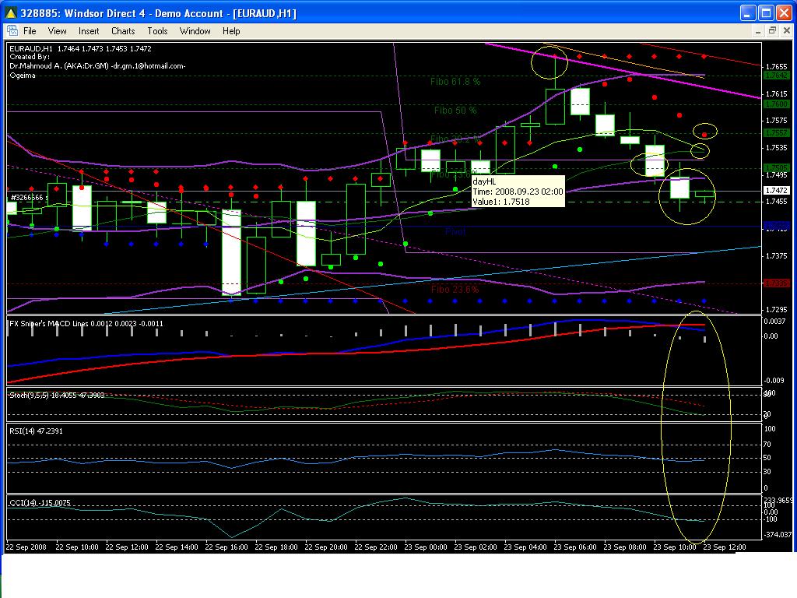Click MACD scale value 0.0037

click(x=774, y=322)
